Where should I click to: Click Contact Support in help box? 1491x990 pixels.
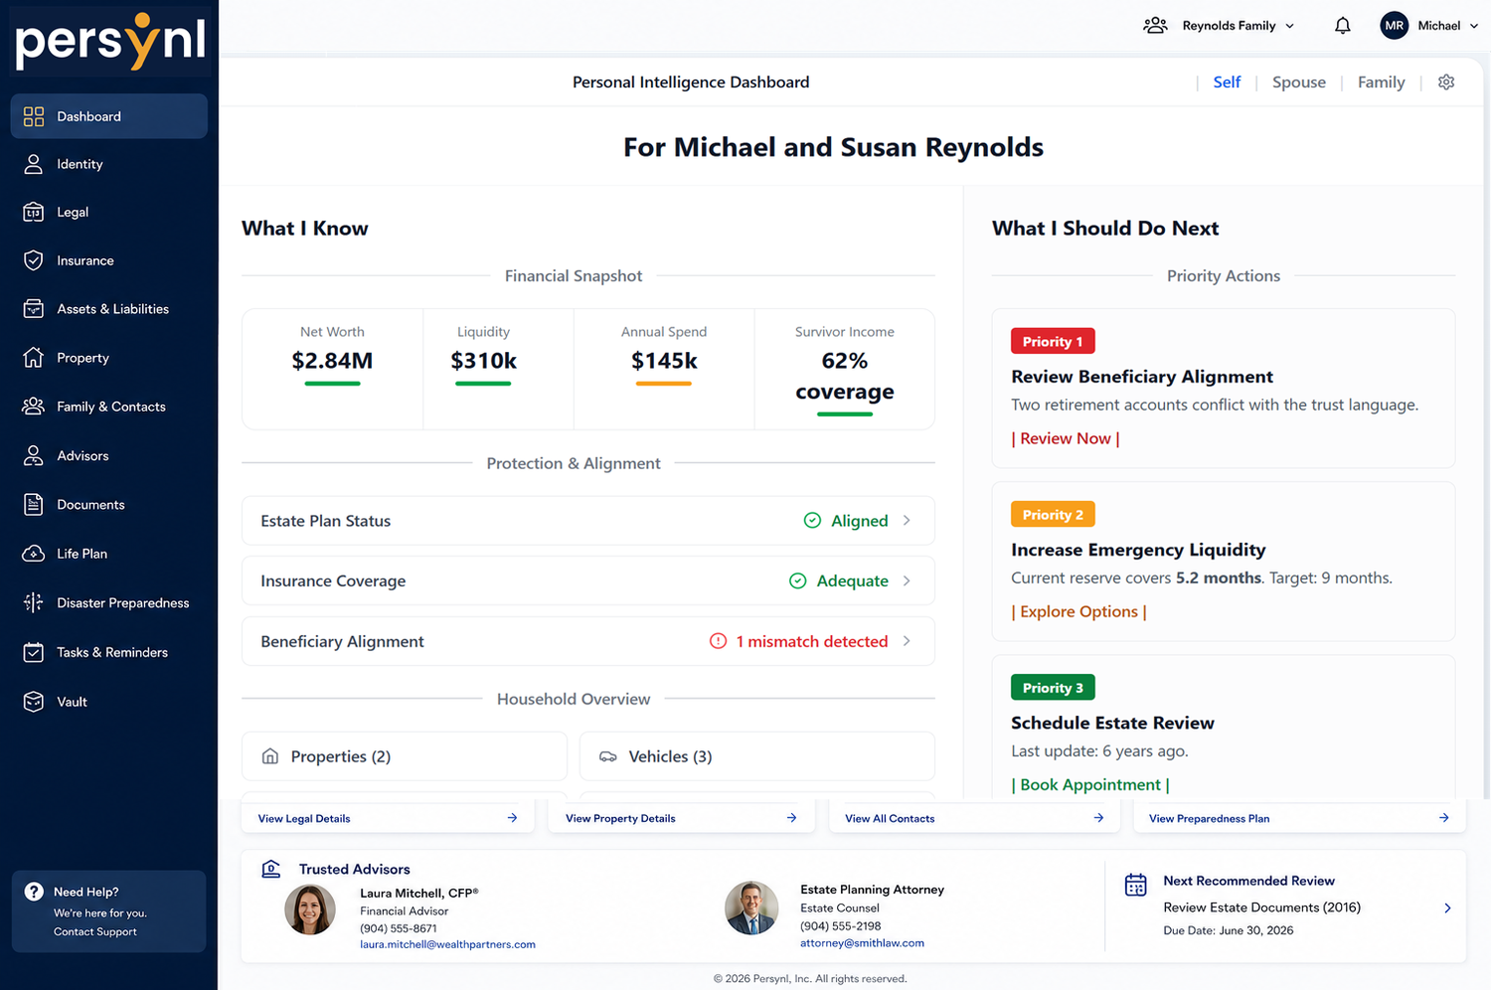click(x=95, y=931)
